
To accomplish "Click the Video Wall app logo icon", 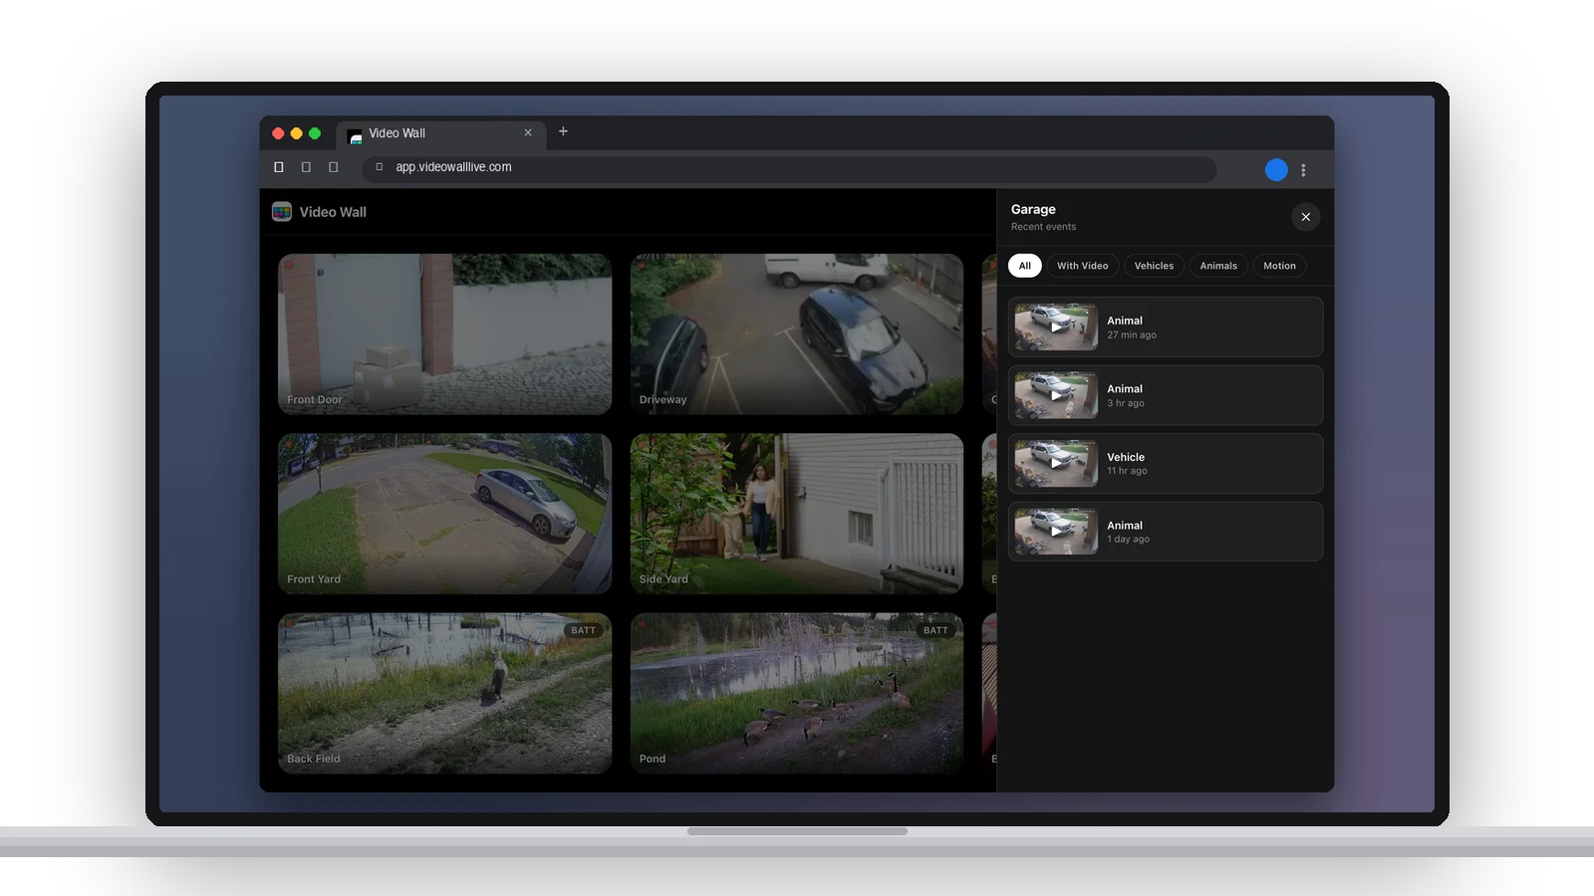I will [x=282, y=212].
